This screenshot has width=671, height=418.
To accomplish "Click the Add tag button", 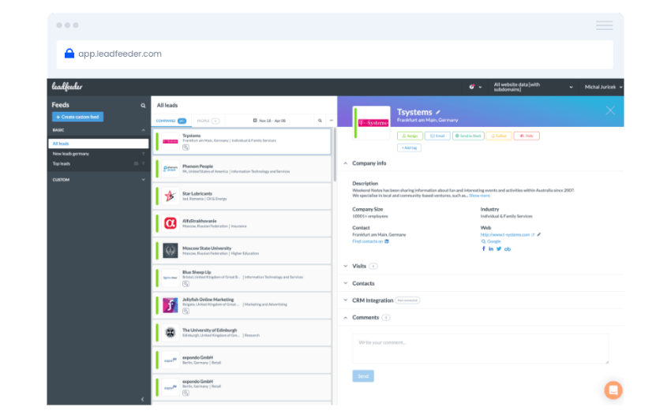I will [409, 148].
